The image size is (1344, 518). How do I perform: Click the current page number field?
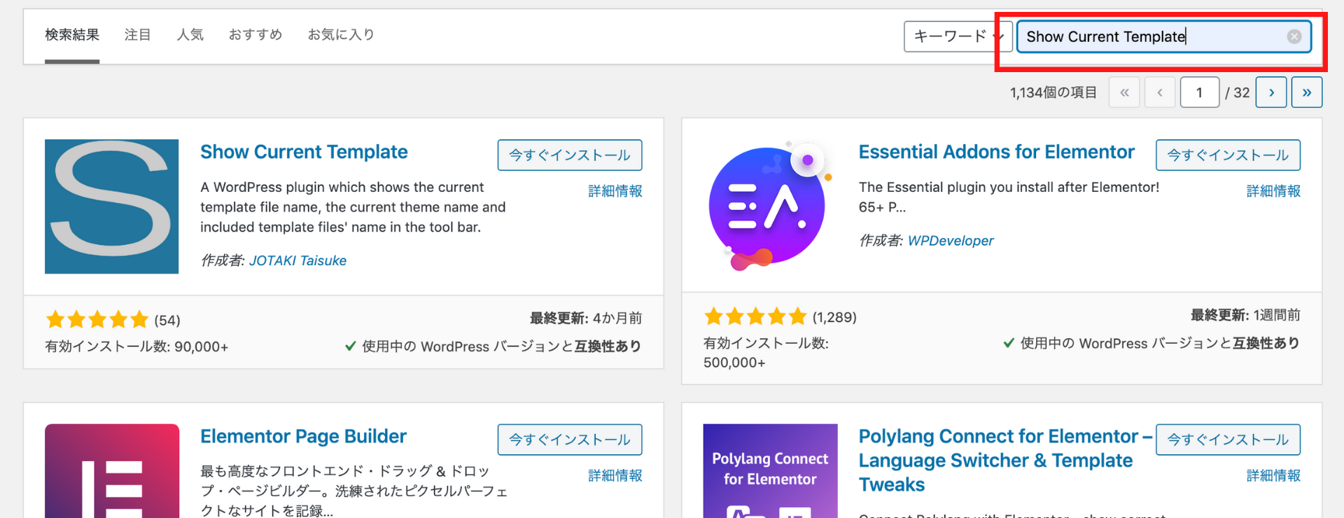(1200, 92)
